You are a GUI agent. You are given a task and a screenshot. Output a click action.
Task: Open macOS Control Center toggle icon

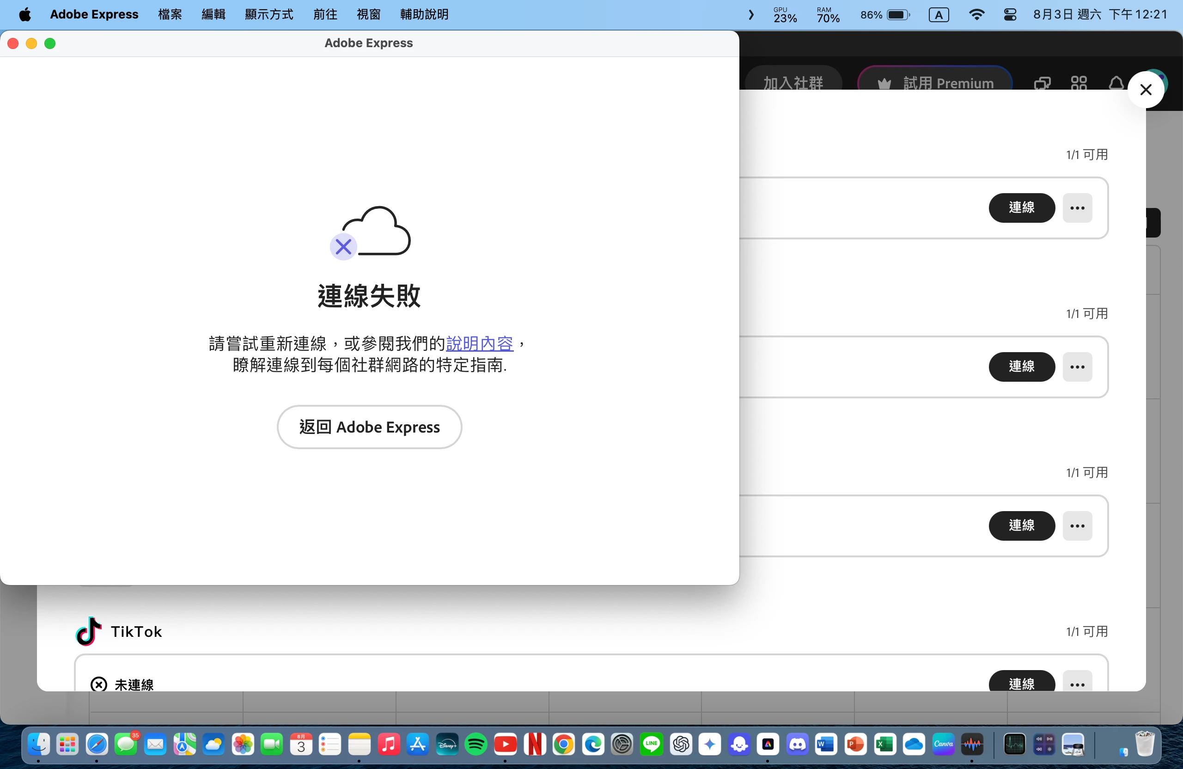1010,14
